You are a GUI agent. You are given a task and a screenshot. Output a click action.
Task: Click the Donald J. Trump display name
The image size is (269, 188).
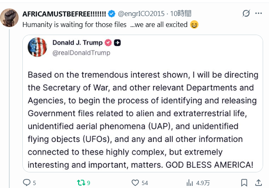click(x=77, y=43)
